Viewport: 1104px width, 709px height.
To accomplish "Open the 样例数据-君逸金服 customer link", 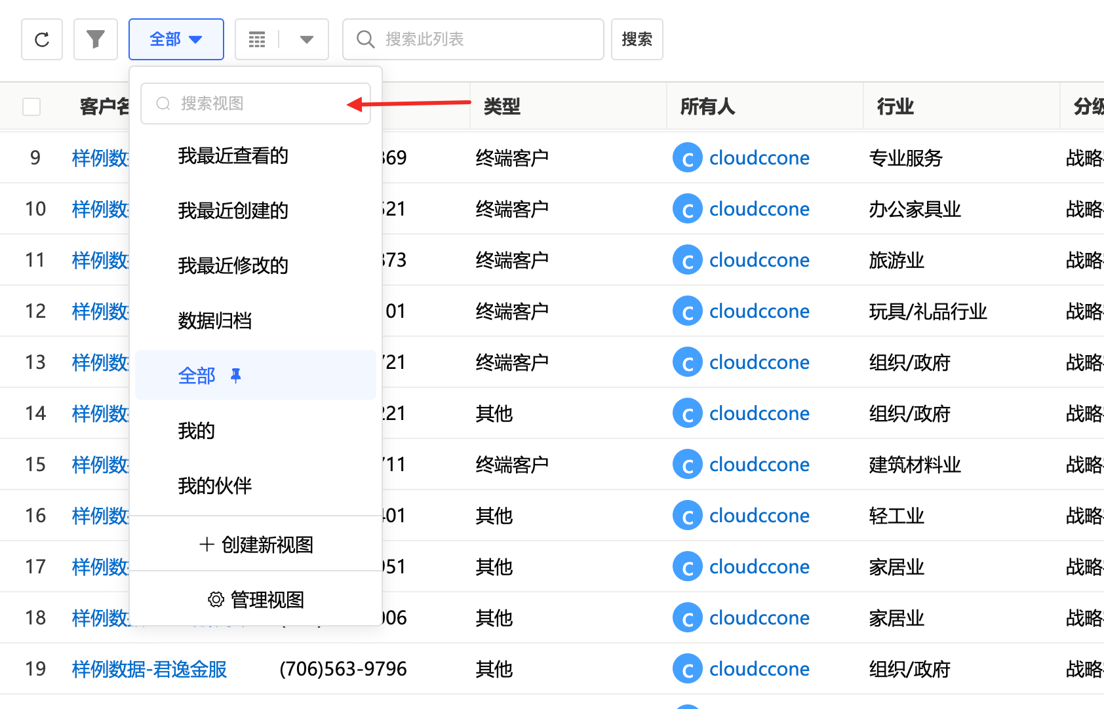I will (149, 669).
